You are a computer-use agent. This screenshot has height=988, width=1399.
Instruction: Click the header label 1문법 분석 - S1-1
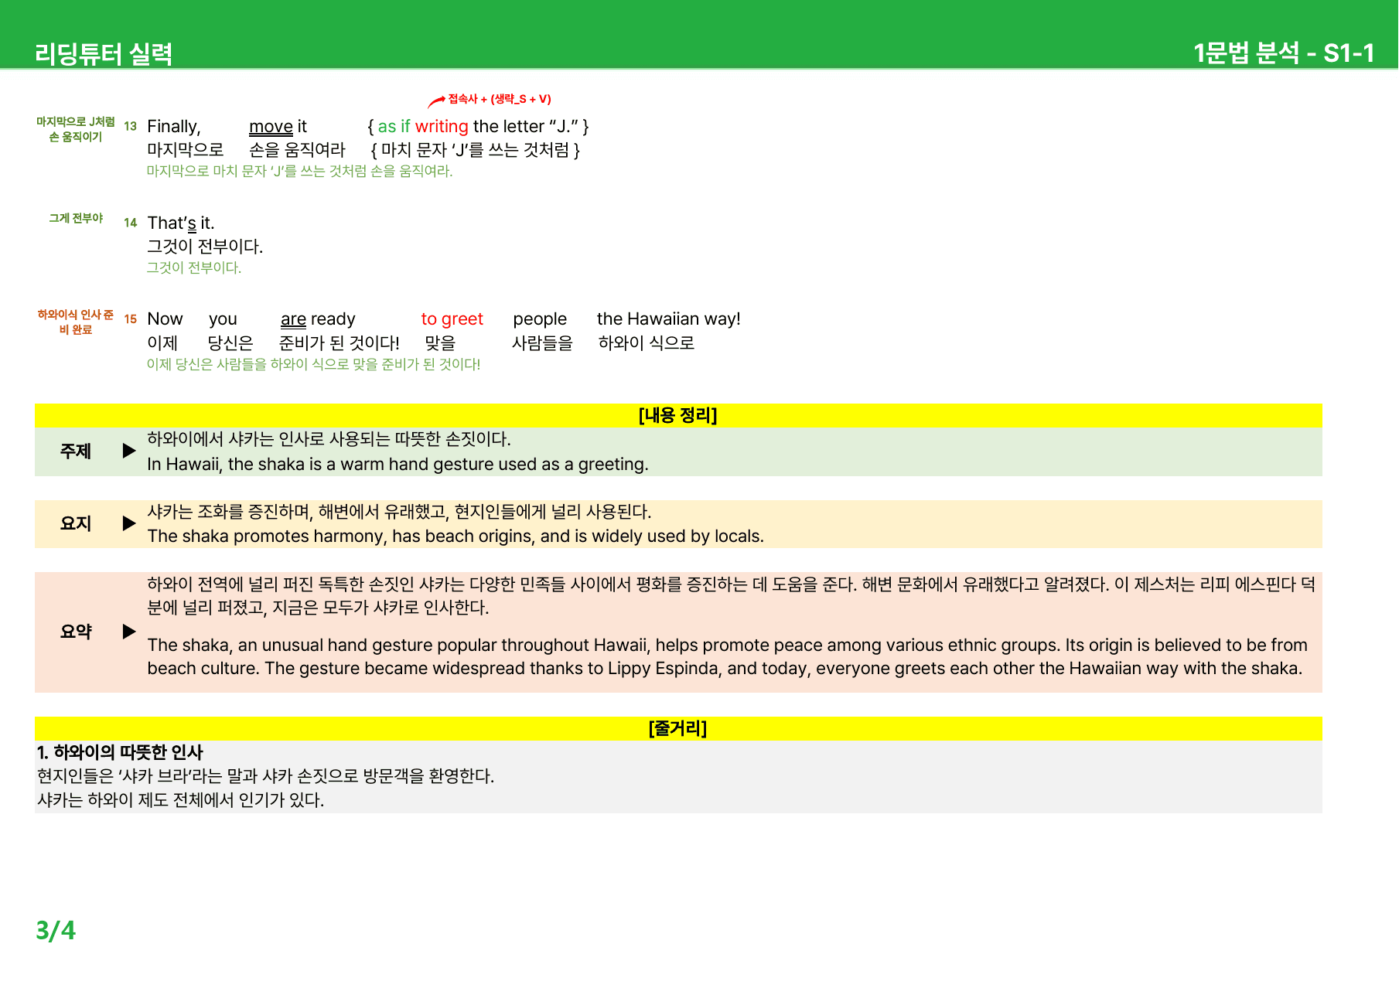coord(1284,53)
